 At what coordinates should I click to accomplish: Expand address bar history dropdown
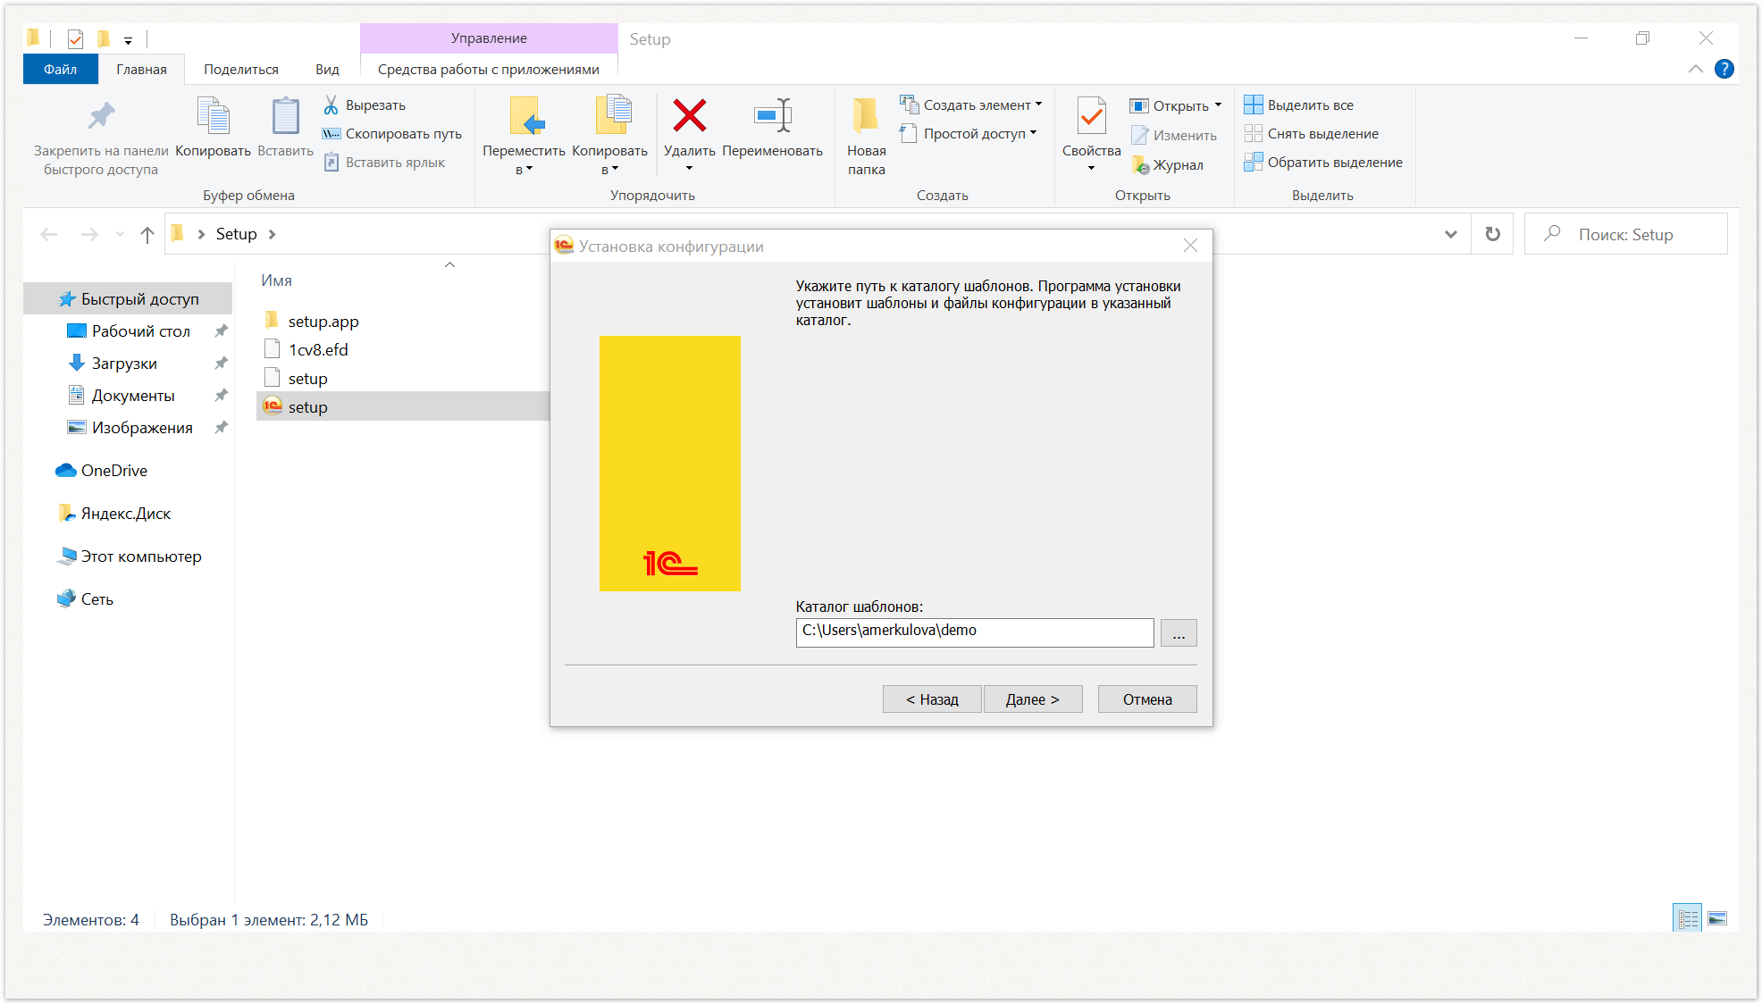[x=1451, y=234]
